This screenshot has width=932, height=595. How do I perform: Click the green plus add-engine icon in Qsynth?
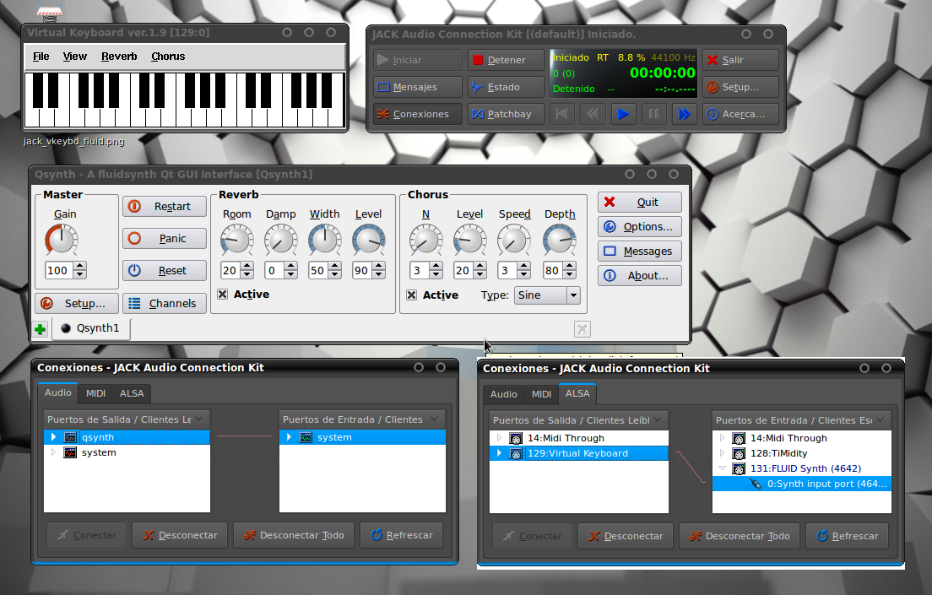click(x=41, y=329)
